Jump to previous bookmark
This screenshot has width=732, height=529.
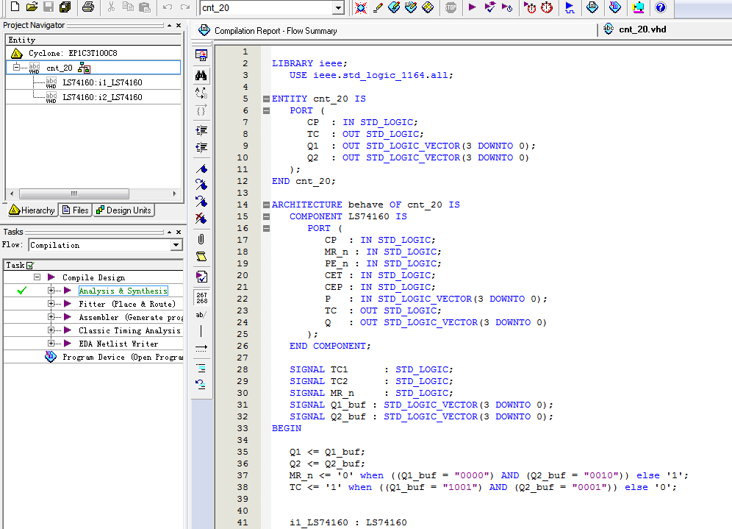201,202
